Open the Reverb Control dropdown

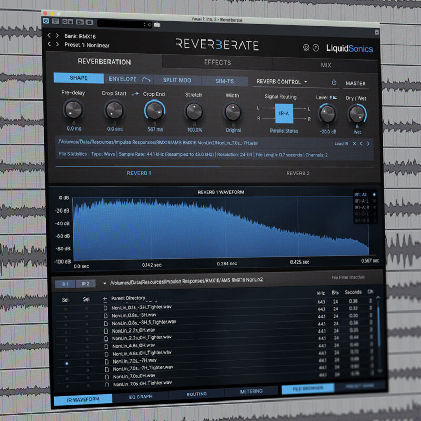point(282,82)
